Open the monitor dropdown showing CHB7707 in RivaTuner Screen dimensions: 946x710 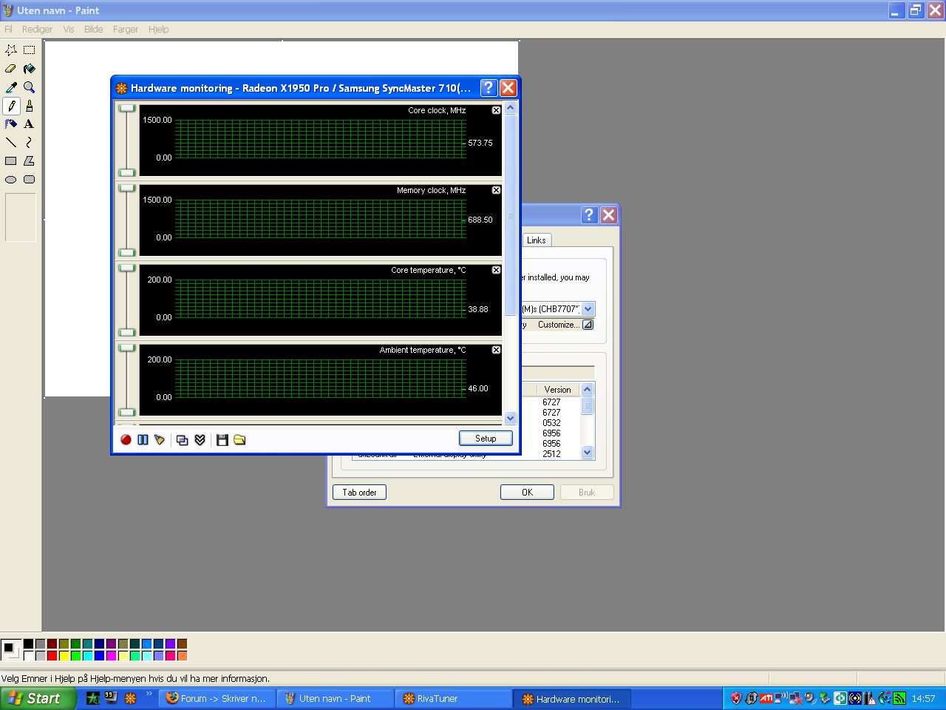pyautogui.click(x=588, y=309)
